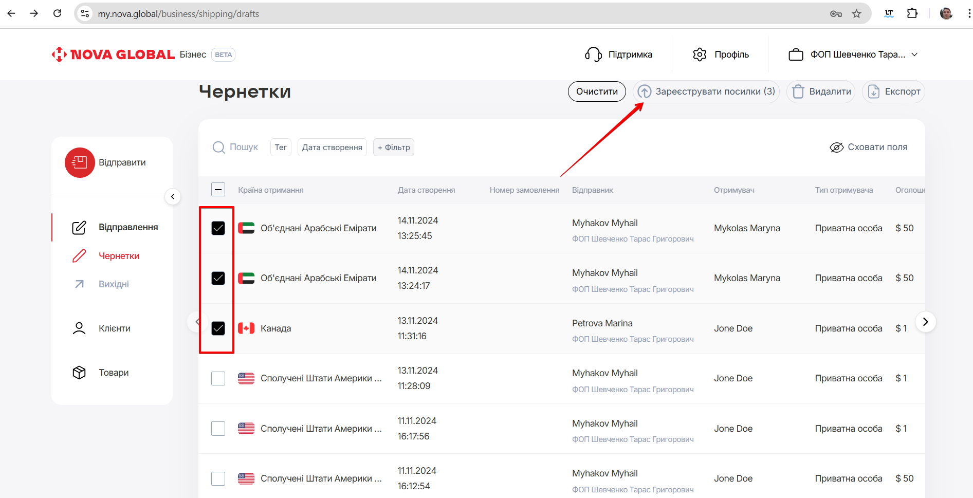Click Зареєструвати посилки (3) button
Screen dimensions: 973x498
pyautogui.click(x=706, y=91)
